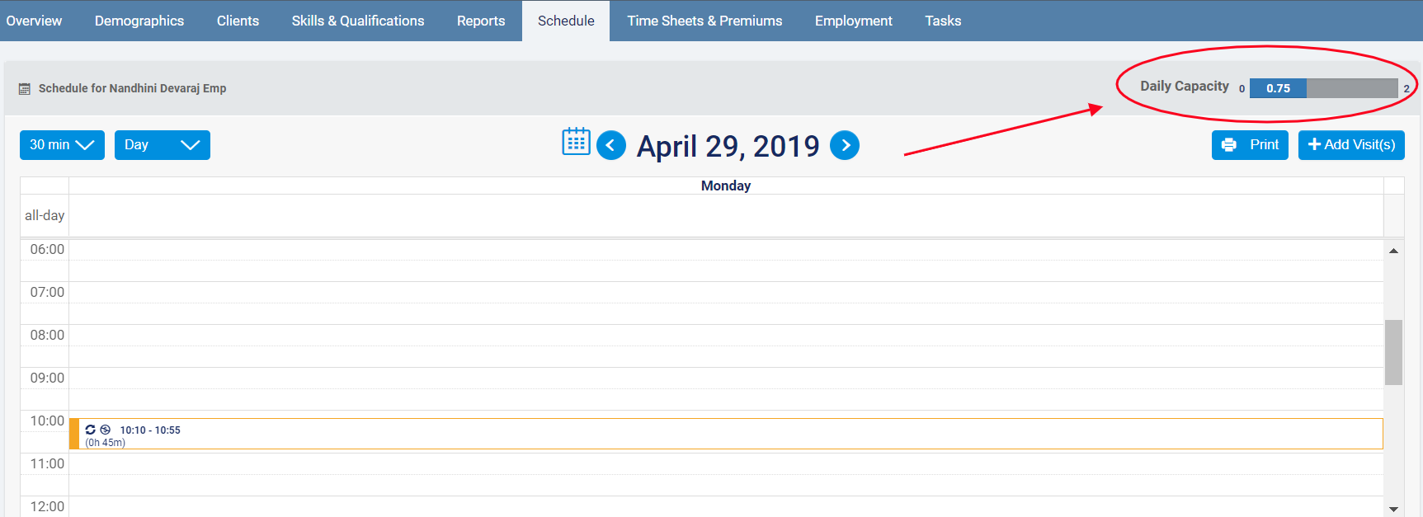Screen dimensions: 1423x517
Task: Switch to the Overview tab
Action: [x=34, y=21]
